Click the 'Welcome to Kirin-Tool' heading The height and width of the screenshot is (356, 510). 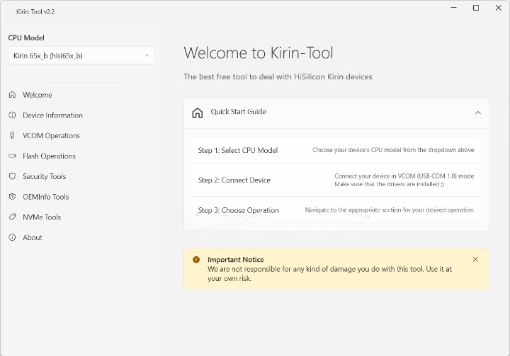pos(259,52)
